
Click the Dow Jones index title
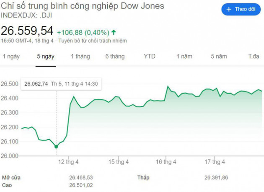(83, 6)
